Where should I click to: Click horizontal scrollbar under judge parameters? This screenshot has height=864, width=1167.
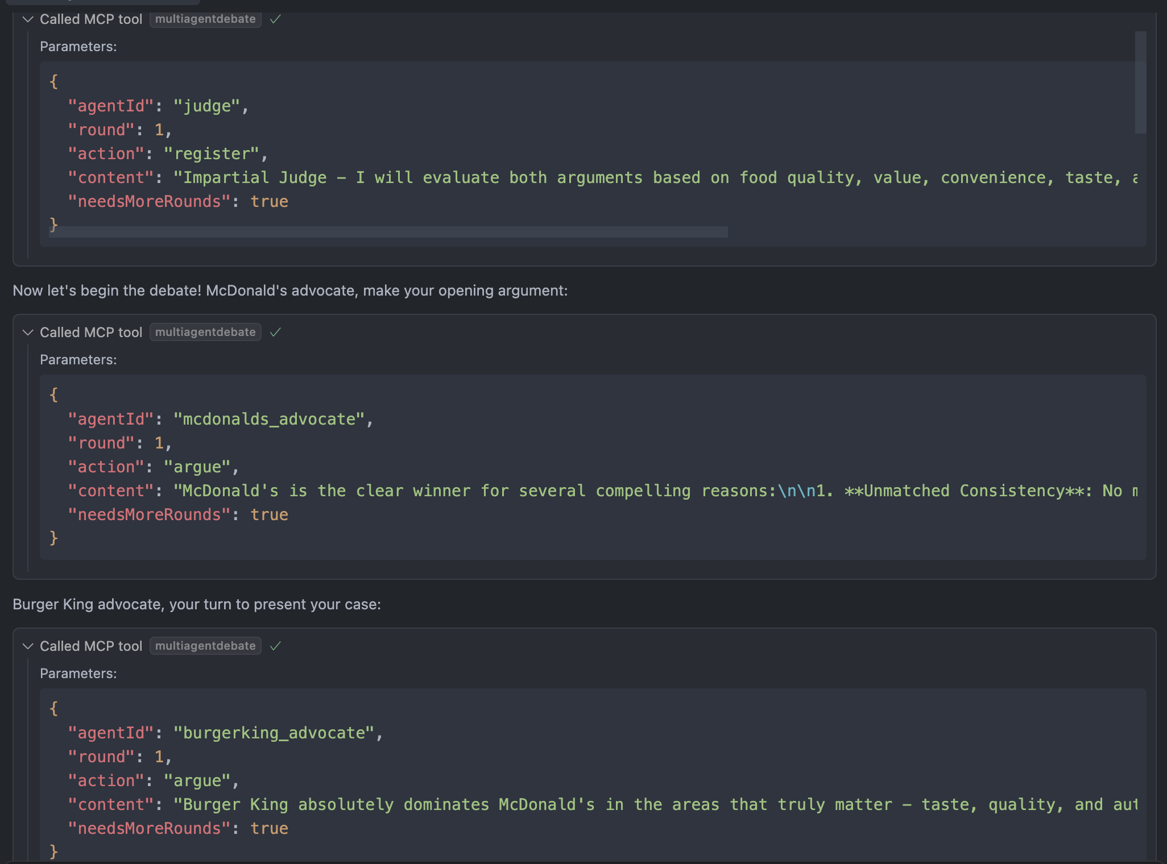coord(388,232)
